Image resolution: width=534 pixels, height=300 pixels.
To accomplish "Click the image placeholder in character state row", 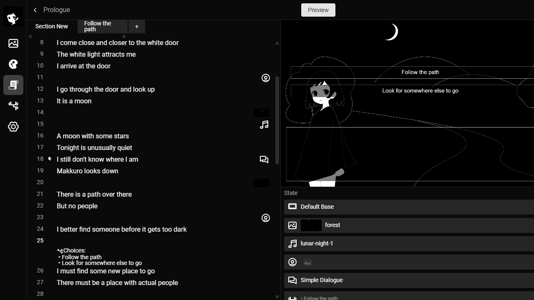I will [x=307, y=262].
